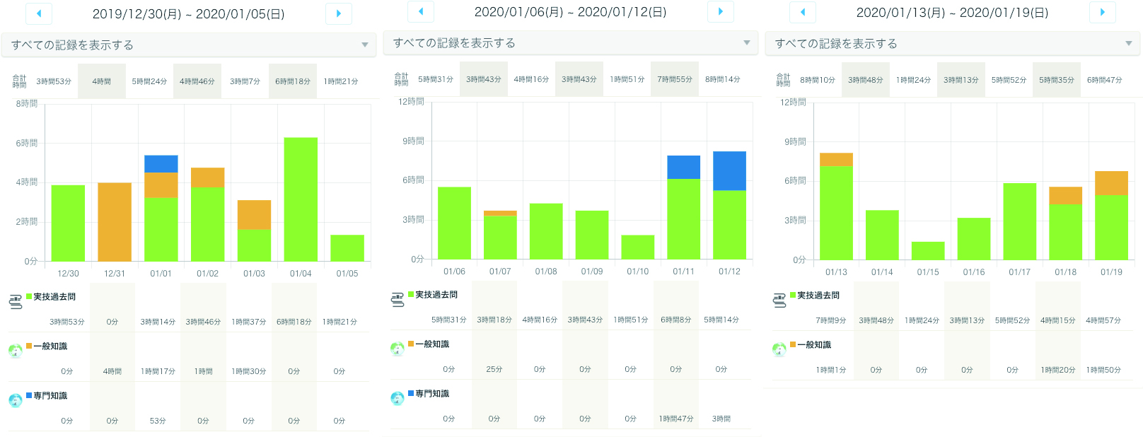Image resolution: width=1143 pixels, height=437 pixels.
Task: Click 専門知識 value 3時間
Action: pyautogui.click(x=721, y=419)
